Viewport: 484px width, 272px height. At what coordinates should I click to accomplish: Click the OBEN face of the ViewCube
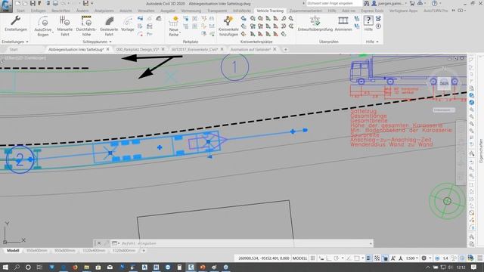pyautogui.click(x=444, y=84)
